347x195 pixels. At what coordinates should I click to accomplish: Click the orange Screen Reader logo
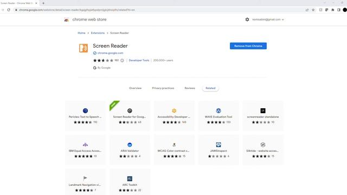click(83, 48)
